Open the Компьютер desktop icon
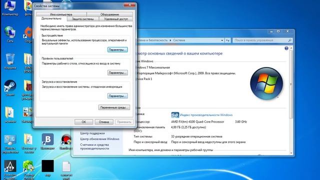320x180 pixels. 10,8
